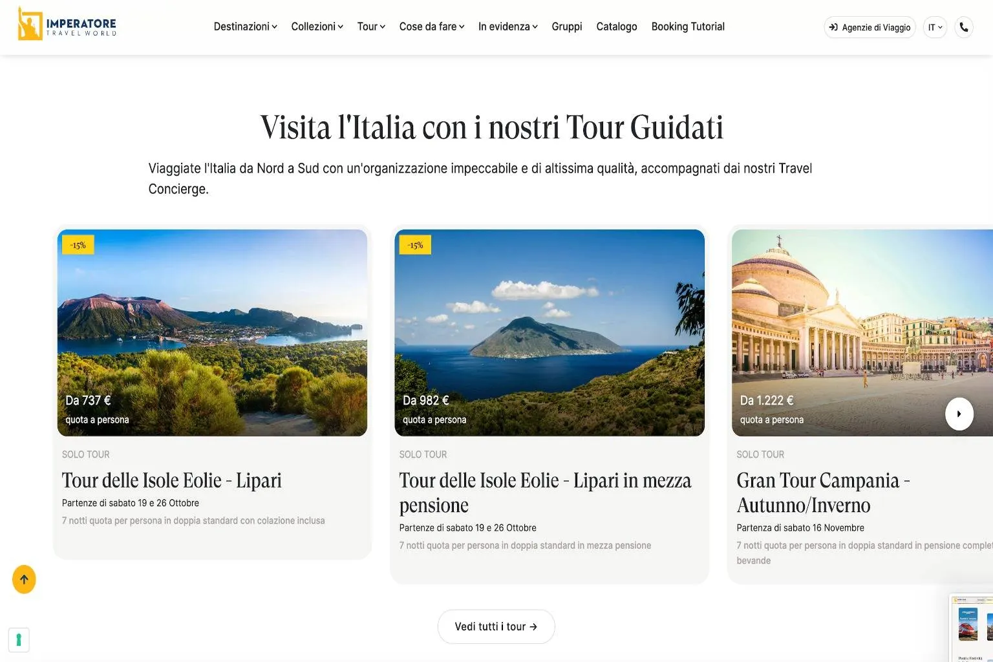Go to the Gruppi page

pyautogui.click(x=567, y=27)
